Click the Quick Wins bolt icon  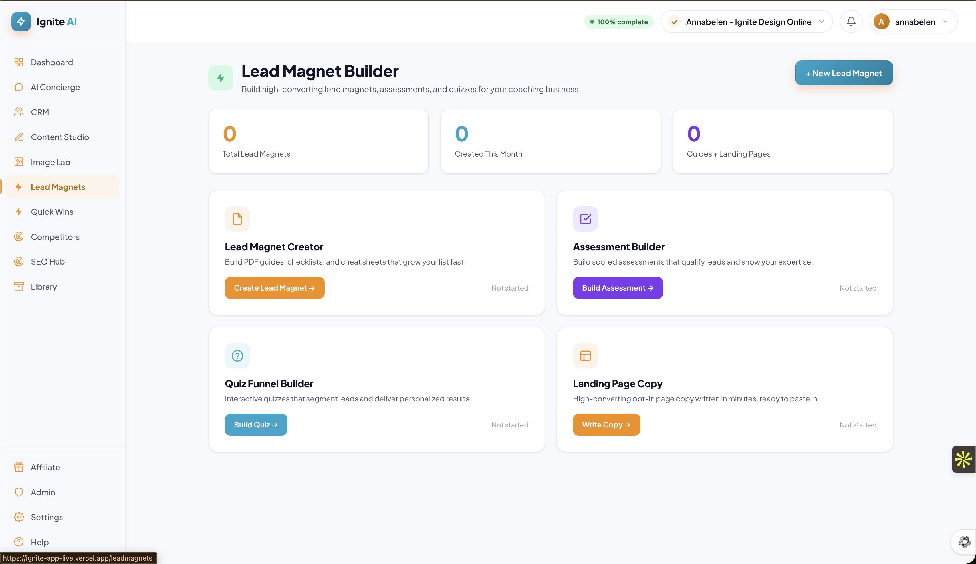pos(19,212)
